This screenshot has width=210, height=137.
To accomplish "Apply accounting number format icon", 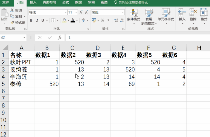I will [94, 20].
